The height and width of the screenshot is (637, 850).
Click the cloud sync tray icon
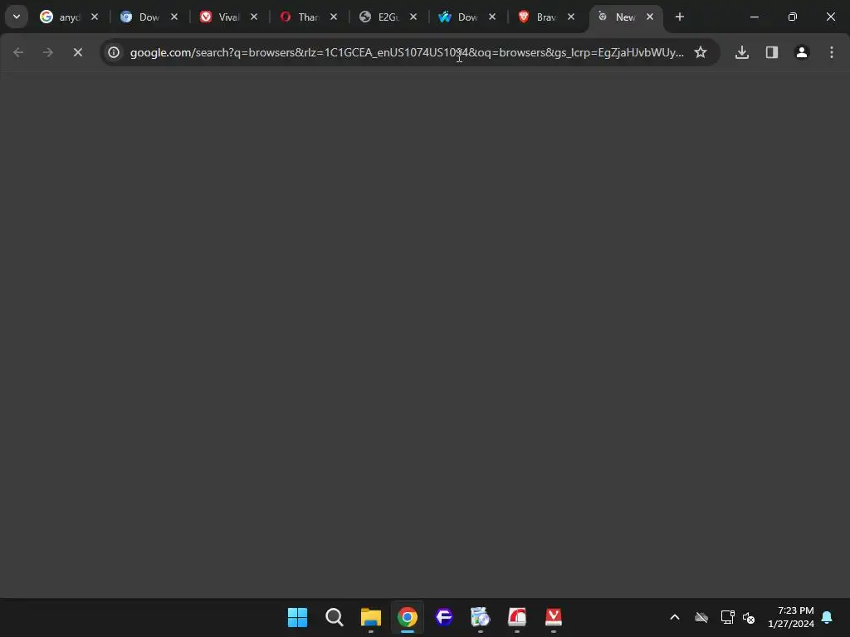click(x=701, y=617)
